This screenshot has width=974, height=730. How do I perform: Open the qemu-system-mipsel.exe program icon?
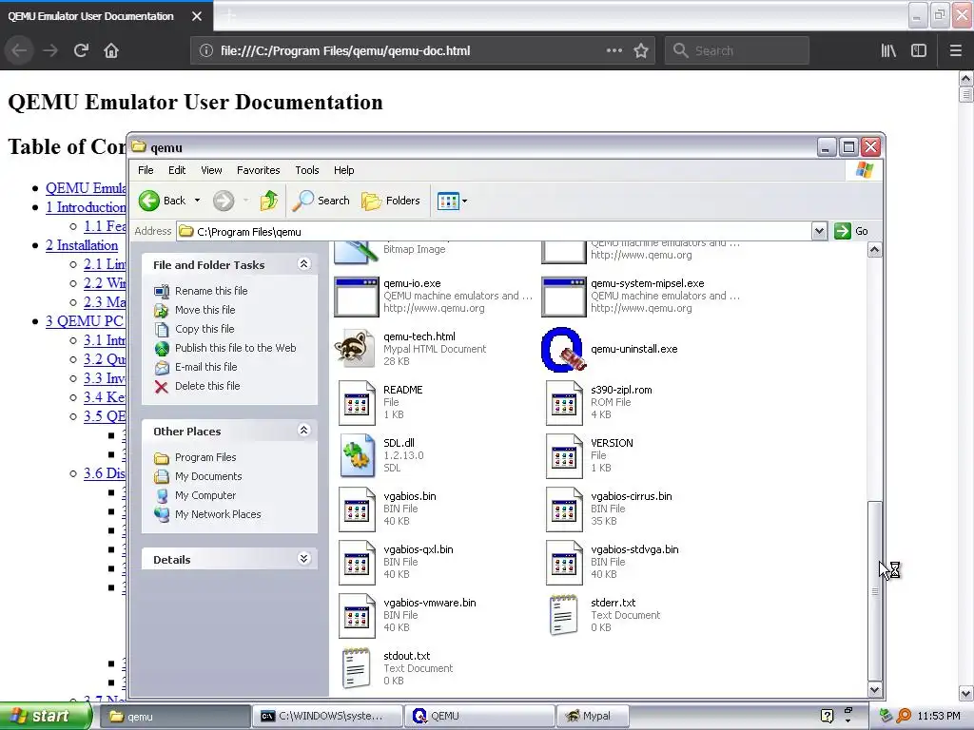(564, 297)
